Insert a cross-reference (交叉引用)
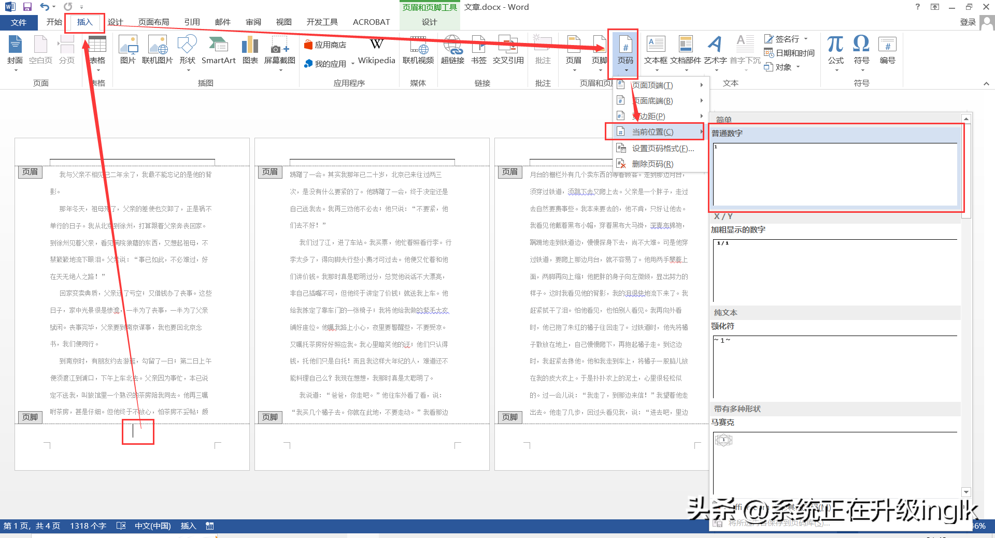995x538 pixels. [508, 51]
